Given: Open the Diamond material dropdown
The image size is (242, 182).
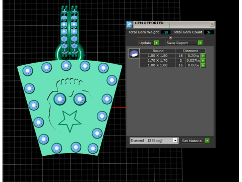Looking at the screenshot, I should (154, 141).
